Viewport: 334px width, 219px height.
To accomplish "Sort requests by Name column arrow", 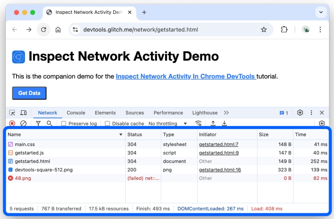I will pyautogui.click(x=121, y=134).
